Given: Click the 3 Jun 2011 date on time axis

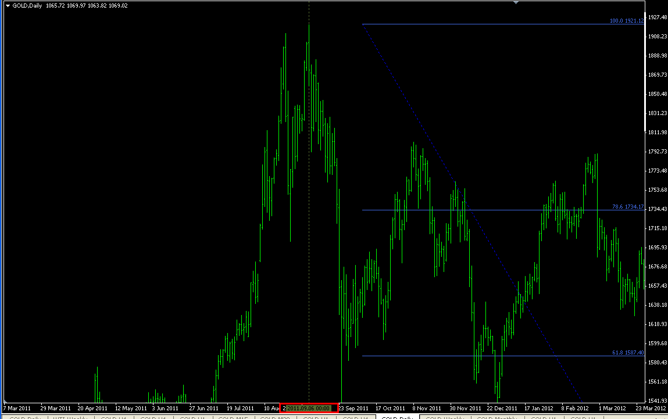Looking at the screenshot, I should pyautogui.click(x=165, y=409).
